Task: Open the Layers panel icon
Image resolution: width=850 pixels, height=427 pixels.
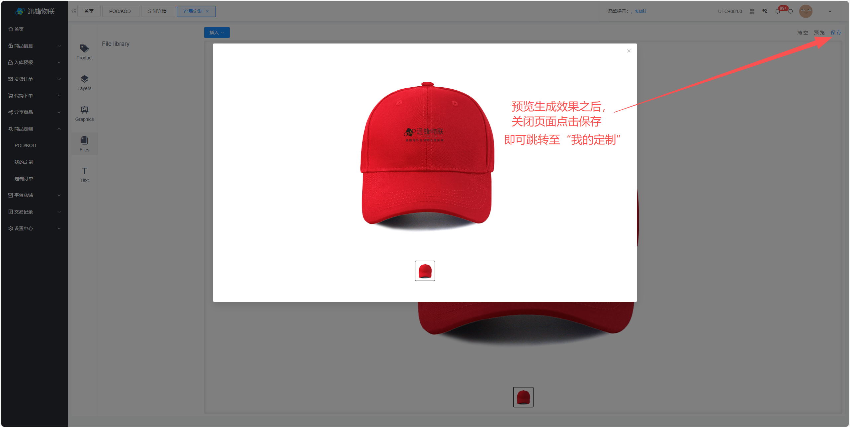Action: (84, 79)
